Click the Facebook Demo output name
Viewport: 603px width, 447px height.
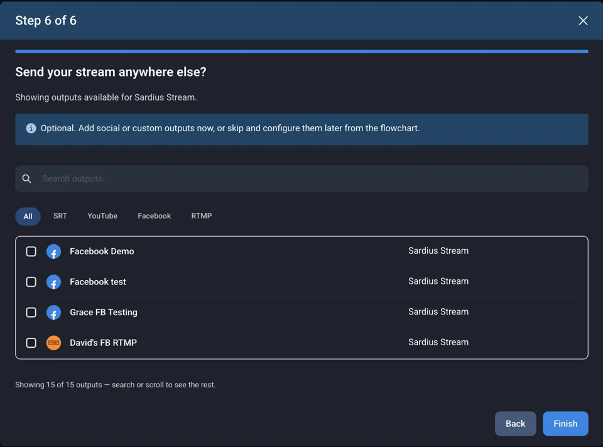[102, 251]
